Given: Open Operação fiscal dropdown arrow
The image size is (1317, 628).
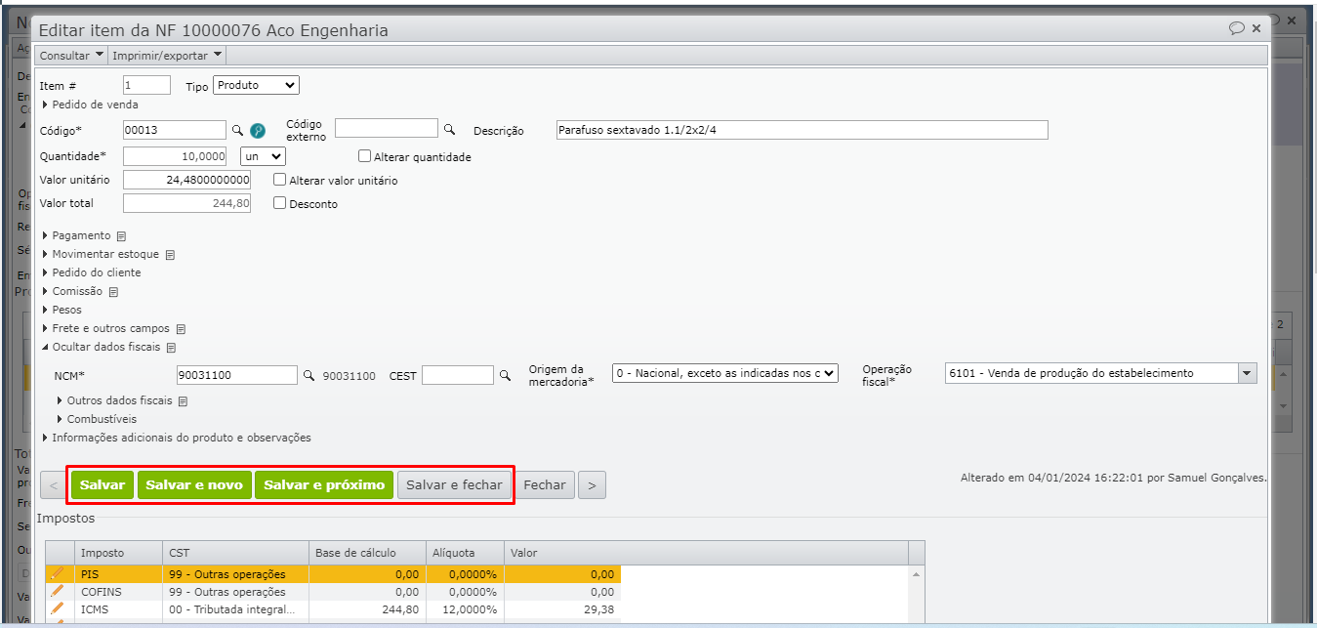Looking at the screenshot, I should click(x=1247, y=373).
